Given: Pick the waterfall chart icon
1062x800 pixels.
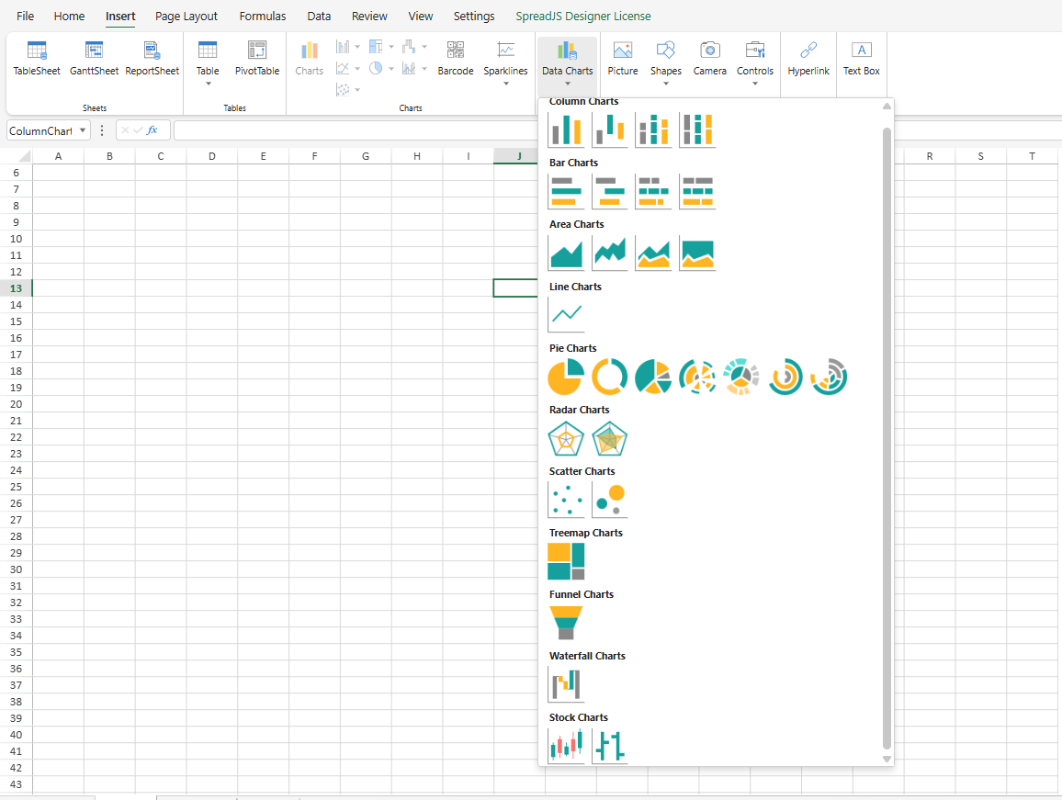Looking at the screenshot, I should [566, 684].
